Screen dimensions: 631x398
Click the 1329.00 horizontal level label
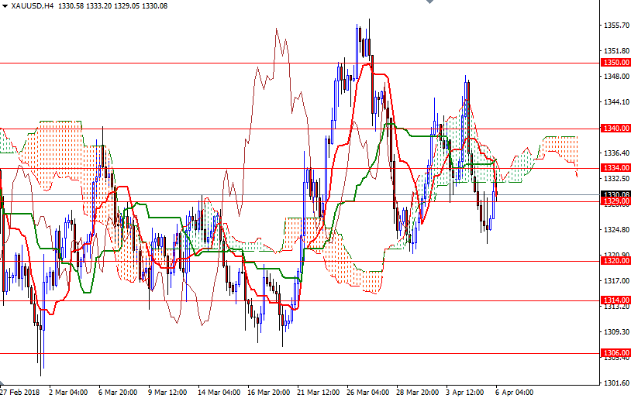pos(615,201)
